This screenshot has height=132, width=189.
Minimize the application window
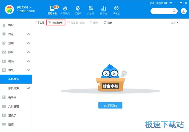point(176,4)
